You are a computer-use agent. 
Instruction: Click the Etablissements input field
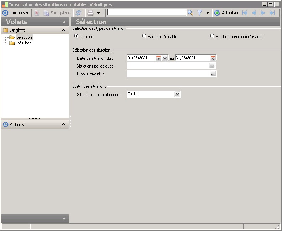[x=168, y=74]
